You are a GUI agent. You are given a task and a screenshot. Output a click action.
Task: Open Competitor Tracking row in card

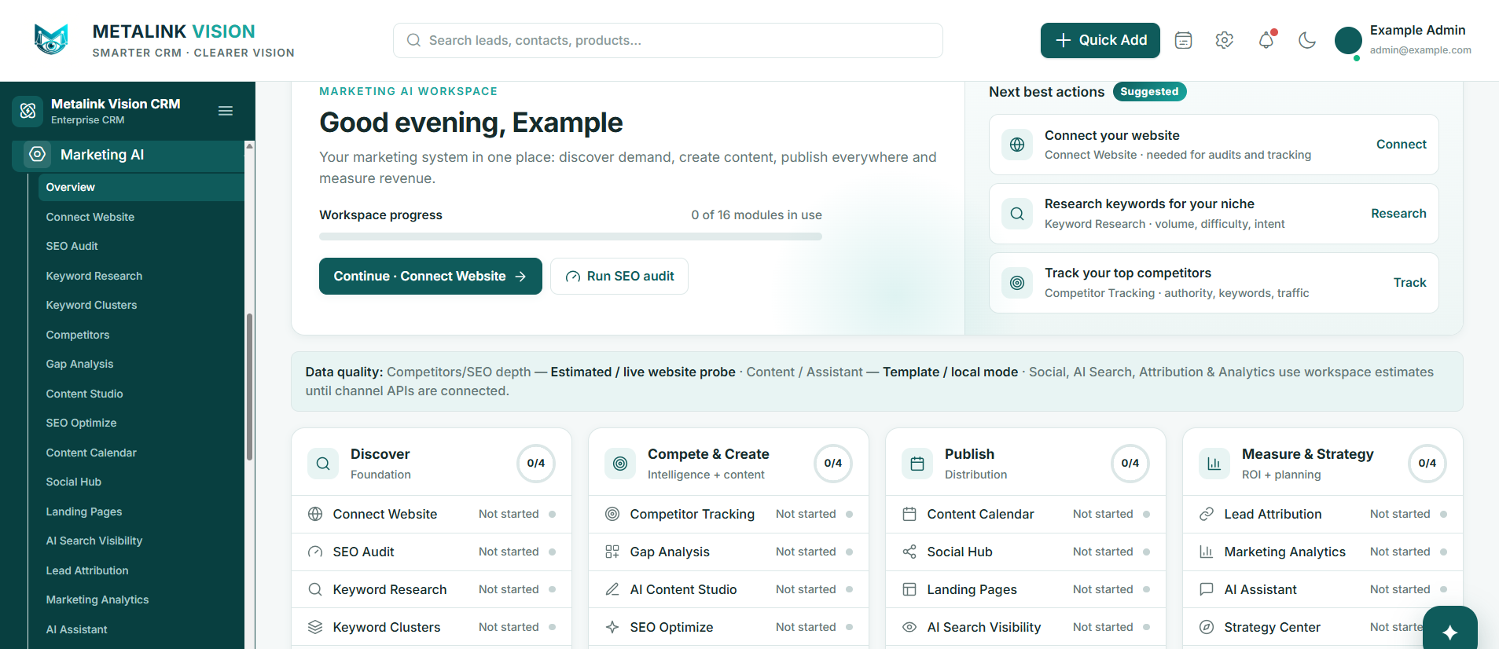729,514
